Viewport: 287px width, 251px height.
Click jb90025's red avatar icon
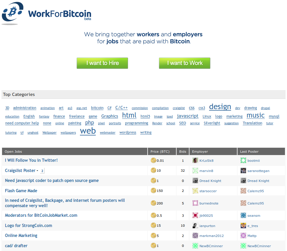(x=195, y=215)
